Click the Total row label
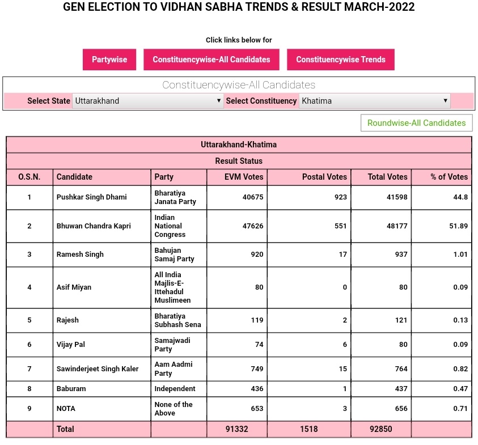This screenshot has height=445, width=478. pos(65,429)
